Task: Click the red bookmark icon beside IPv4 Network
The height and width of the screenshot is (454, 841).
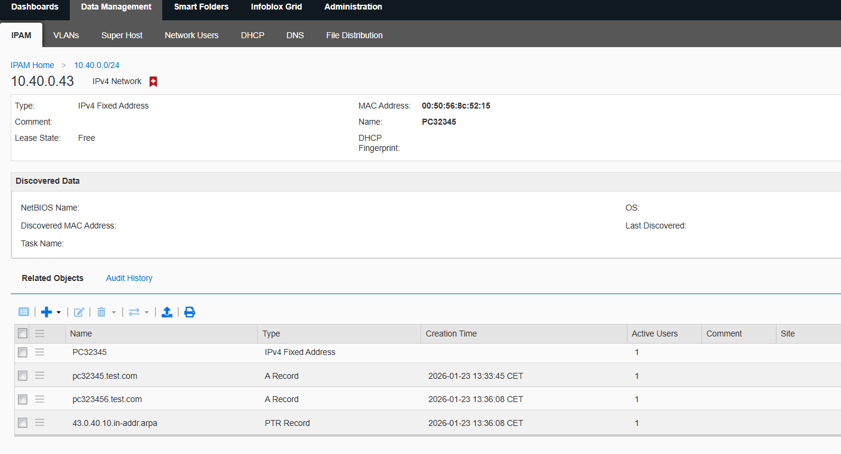Action: tap(153, 82)
